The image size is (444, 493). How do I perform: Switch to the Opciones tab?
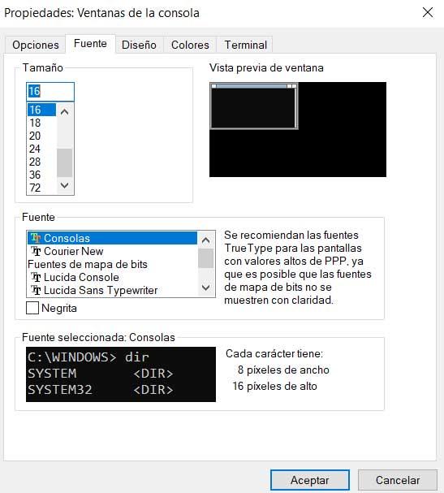coord(36,45)
